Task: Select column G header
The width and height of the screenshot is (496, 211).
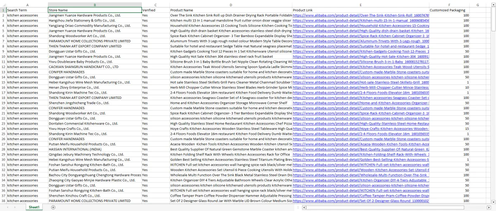Action: pyautogui.click(x=477, y=5)
